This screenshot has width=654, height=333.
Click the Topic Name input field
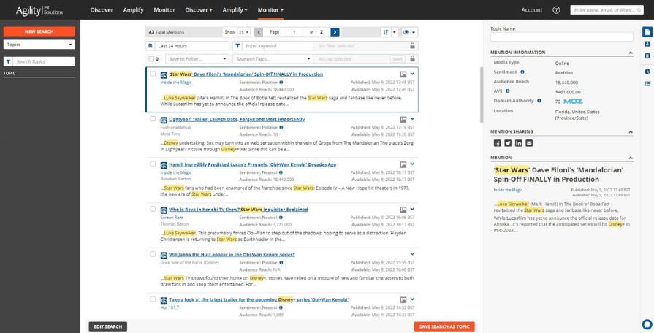coord(561,37)
